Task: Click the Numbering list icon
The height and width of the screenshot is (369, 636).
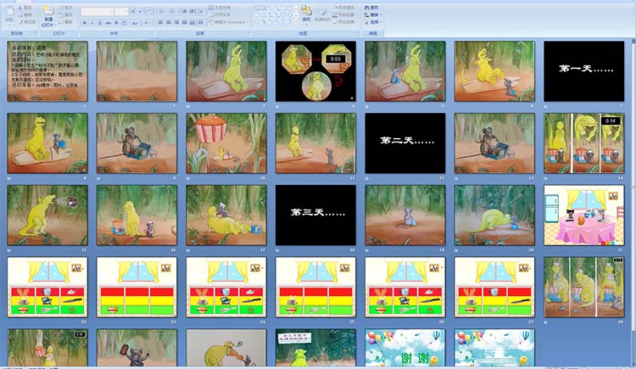Action: pos(172,11)
